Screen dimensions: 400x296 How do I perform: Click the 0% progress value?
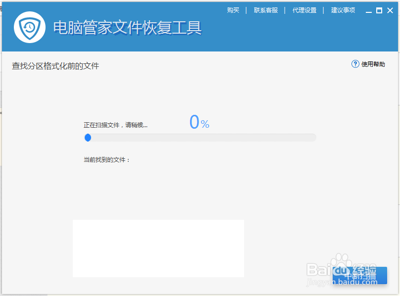coord(199,122)
